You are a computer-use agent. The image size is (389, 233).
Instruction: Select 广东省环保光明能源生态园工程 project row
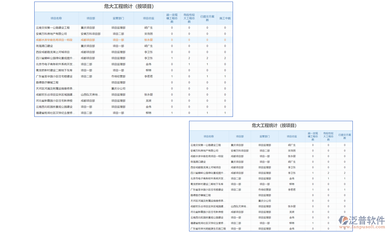tap(208, 229)
